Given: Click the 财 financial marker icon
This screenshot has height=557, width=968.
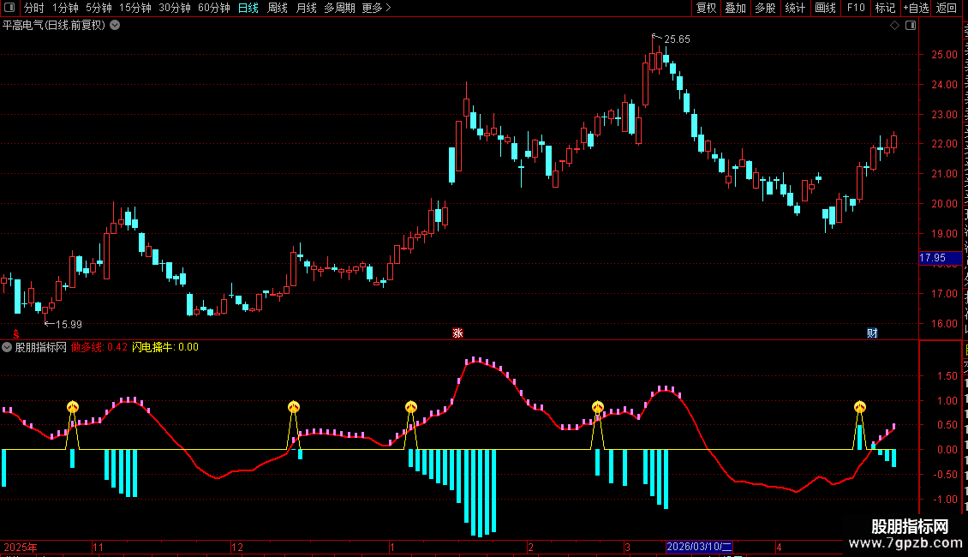Looking at the screenshot, I should click(872, 332).
